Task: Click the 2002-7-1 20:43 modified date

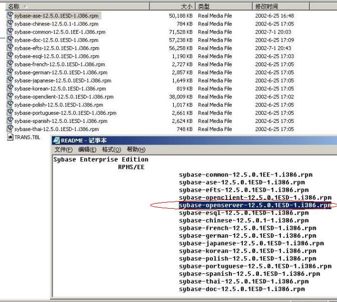Action: click(273, 48)
